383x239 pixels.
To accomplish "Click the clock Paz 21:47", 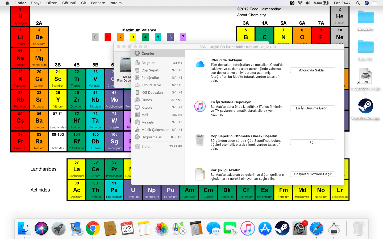I will (342, 3).
